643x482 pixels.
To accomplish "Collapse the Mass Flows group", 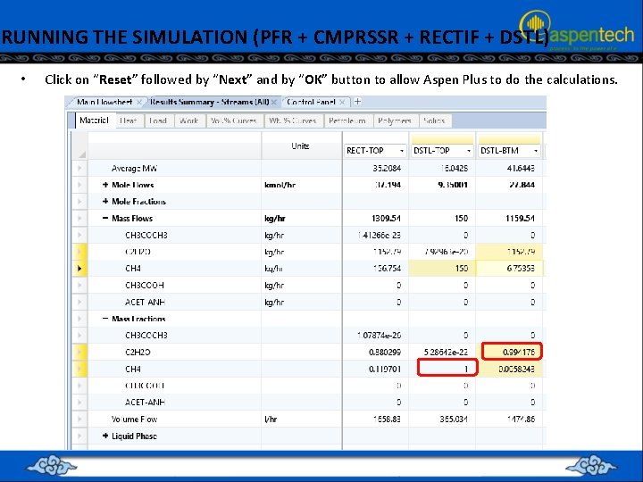I will click(105, 219).
